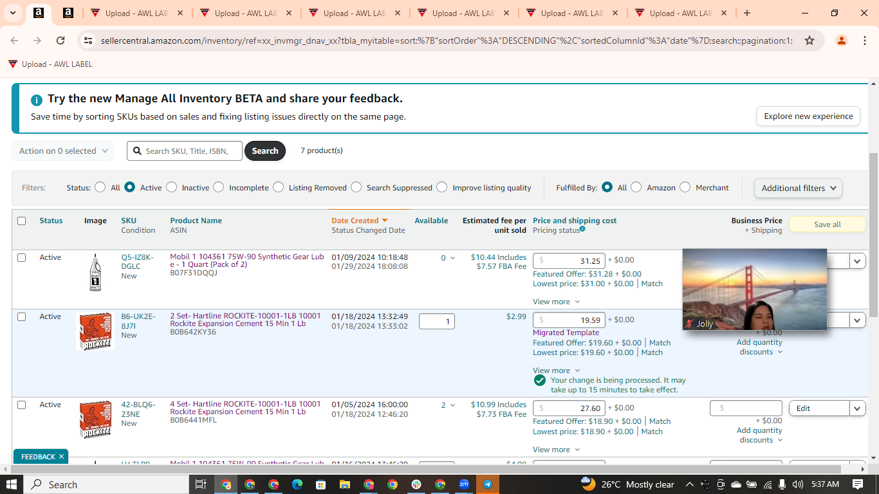The height and width of the screenshot is (494, 879).
Task: Match the lowest price of $31.00
Action: pyautogui.click(x=652, y=284)
